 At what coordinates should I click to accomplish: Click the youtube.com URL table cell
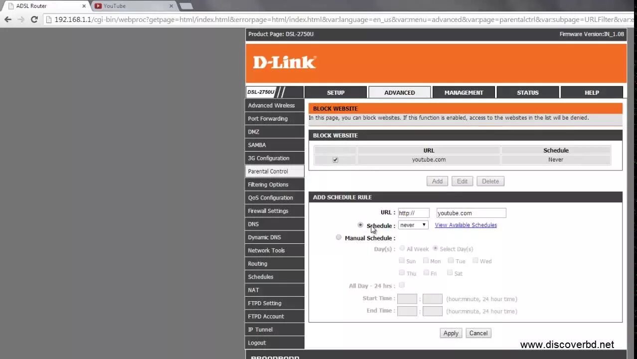[x=429, y=160]
